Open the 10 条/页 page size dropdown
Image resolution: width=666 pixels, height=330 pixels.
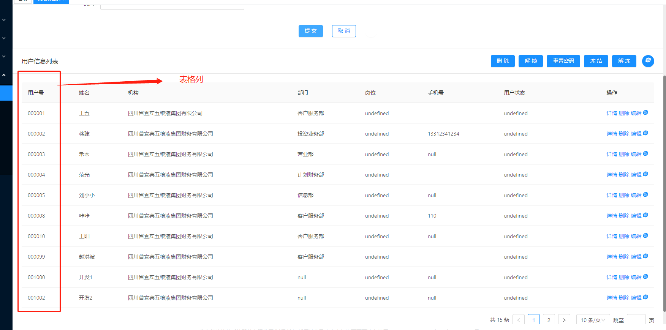coord(593,320)
